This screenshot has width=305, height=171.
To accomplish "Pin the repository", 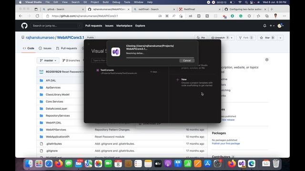I will (201, 38).
